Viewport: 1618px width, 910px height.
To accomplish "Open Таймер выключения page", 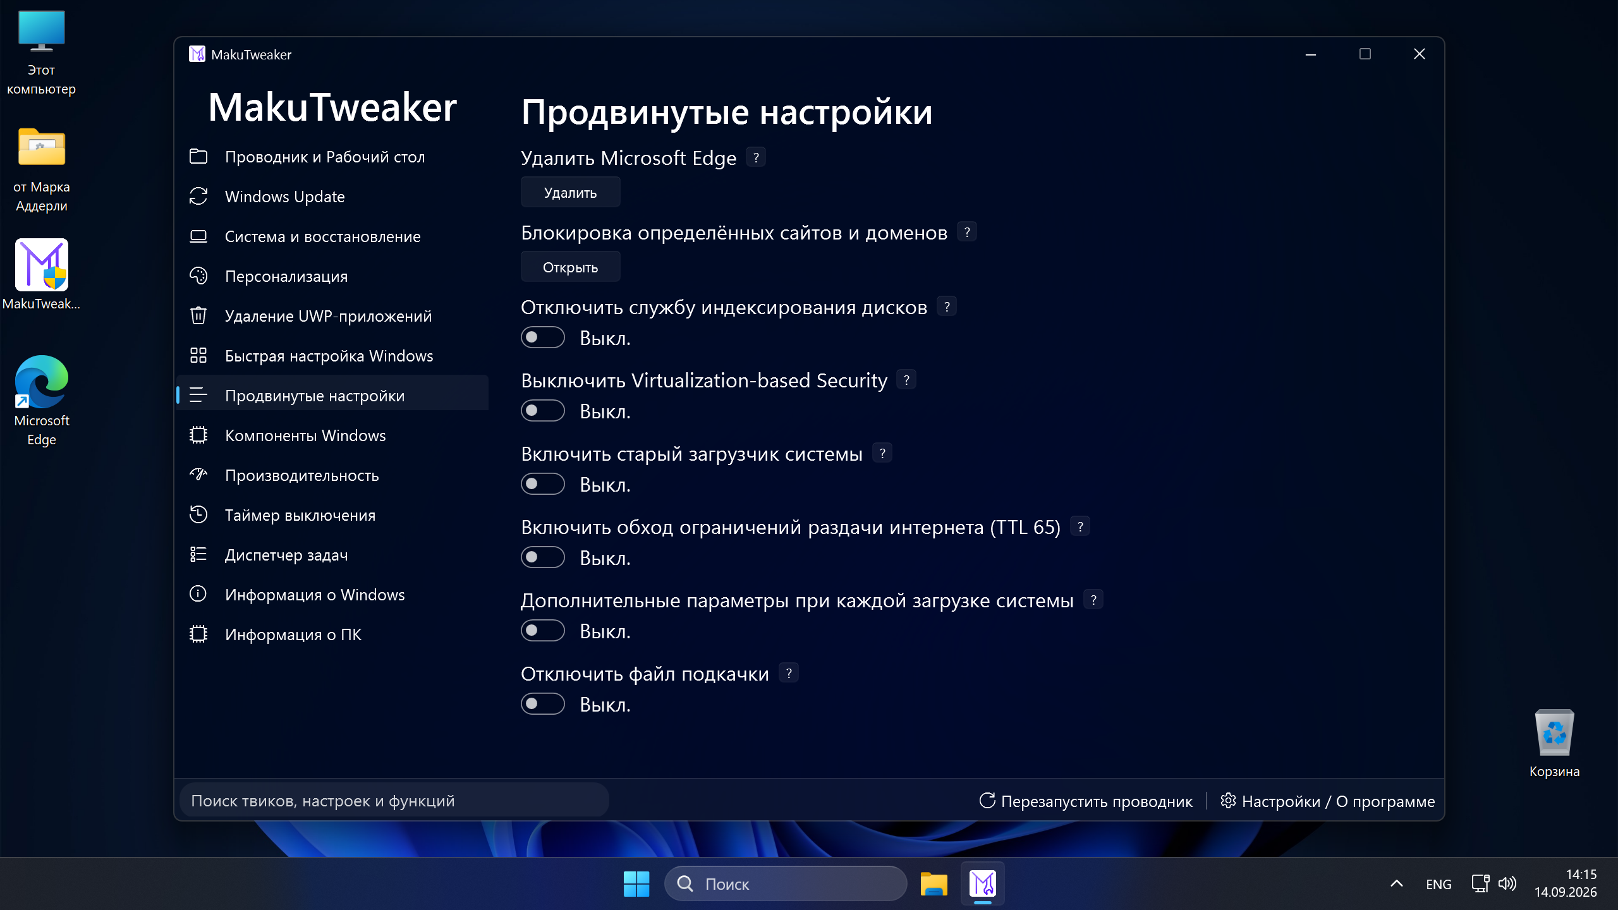I will coord(332,515).
